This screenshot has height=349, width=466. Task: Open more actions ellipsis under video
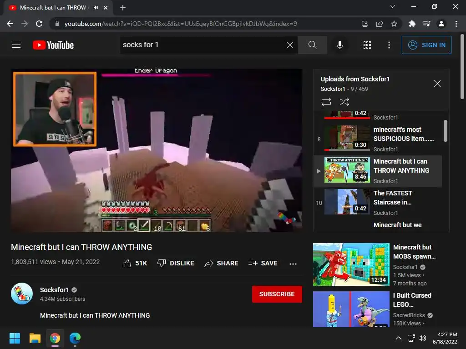(x=293, y=264)
